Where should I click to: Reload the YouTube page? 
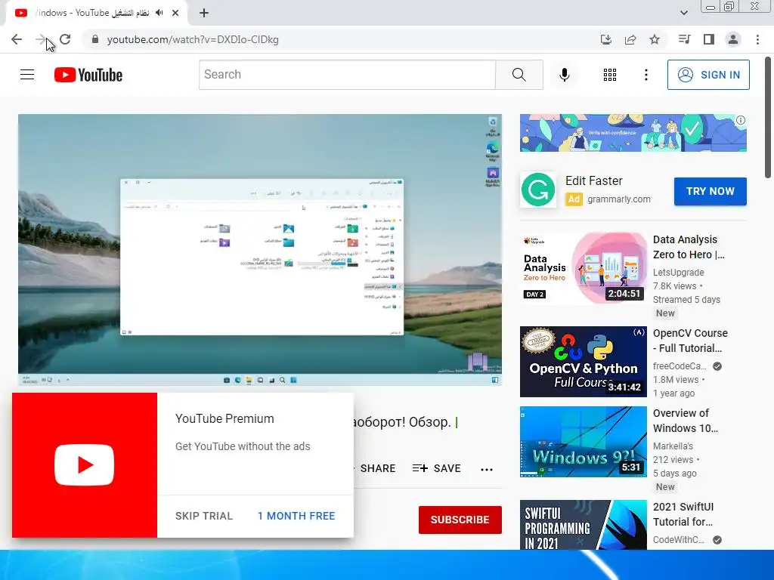tap(65, 39)
